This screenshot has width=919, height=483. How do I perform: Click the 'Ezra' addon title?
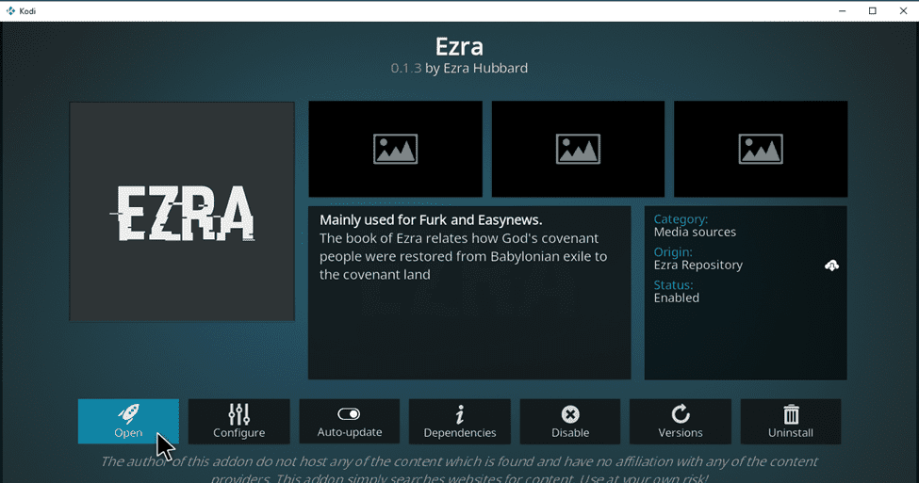pos(459,46)
